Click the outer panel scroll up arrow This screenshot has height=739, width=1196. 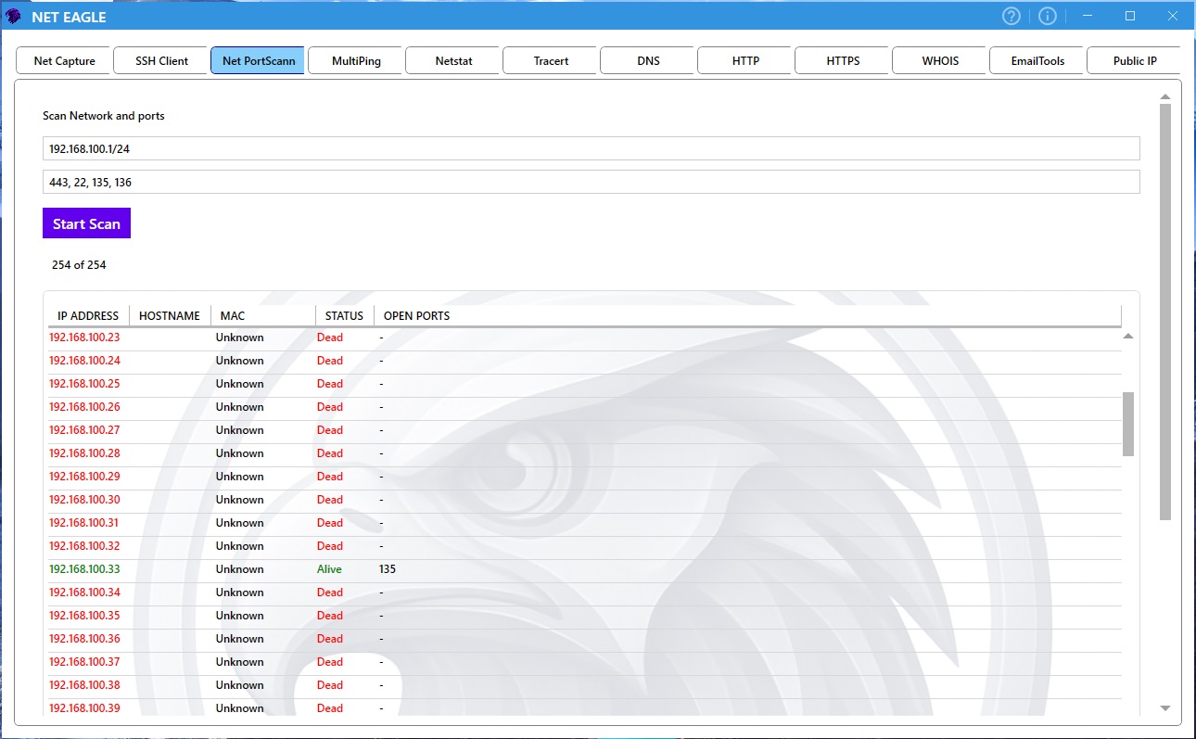tap(1165, 96)
